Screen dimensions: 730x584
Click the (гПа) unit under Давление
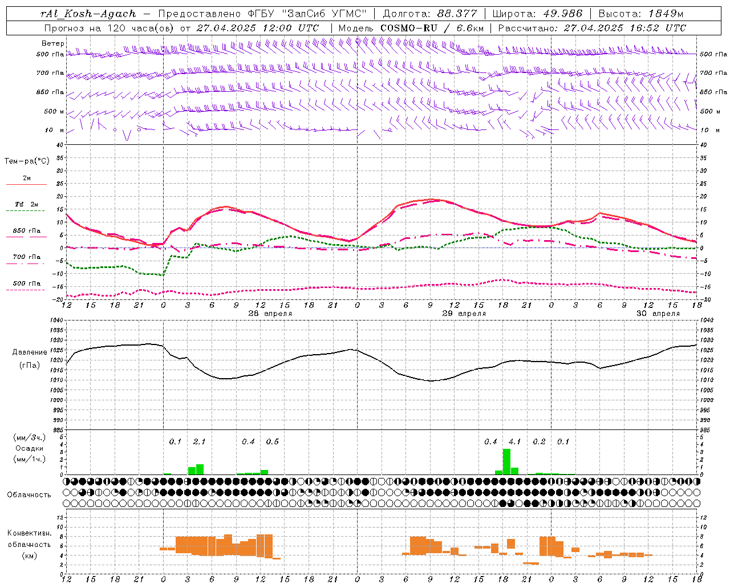30,366
